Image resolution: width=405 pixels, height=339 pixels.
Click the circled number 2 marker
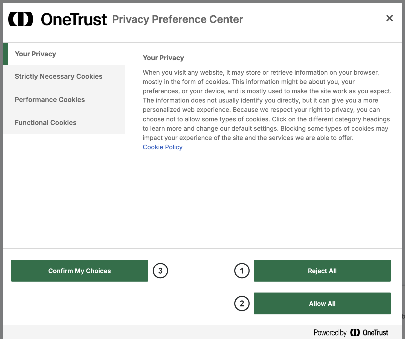[x=242, y=303]
